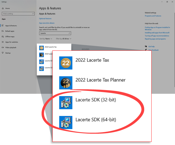Open the App execution aliases link
This screenshot has height=145, width=175.
point(47,23)
